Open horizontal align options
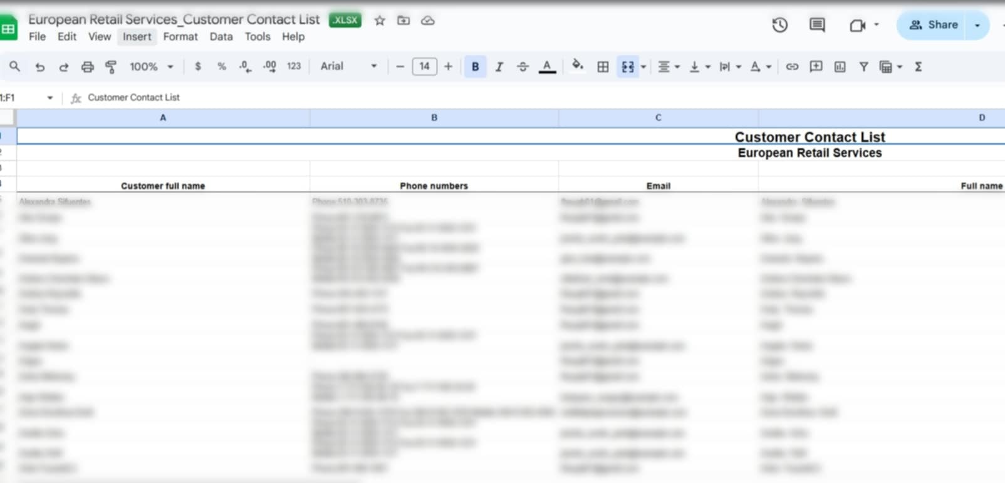The width and height of the screenshot is (1005, 483). (x=669, y=66)
